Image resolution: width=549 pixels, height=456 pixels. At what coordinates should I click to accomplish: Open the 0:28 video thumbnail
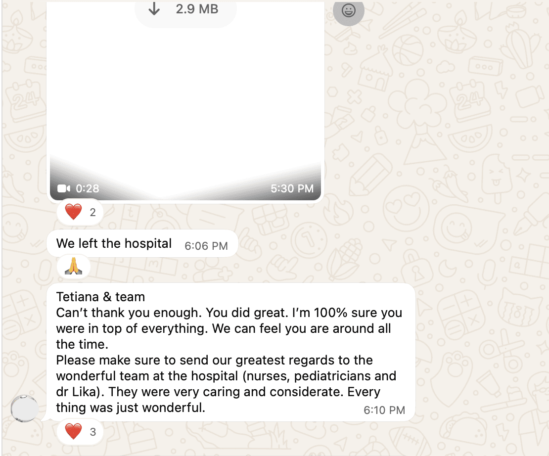coord(185,101)
